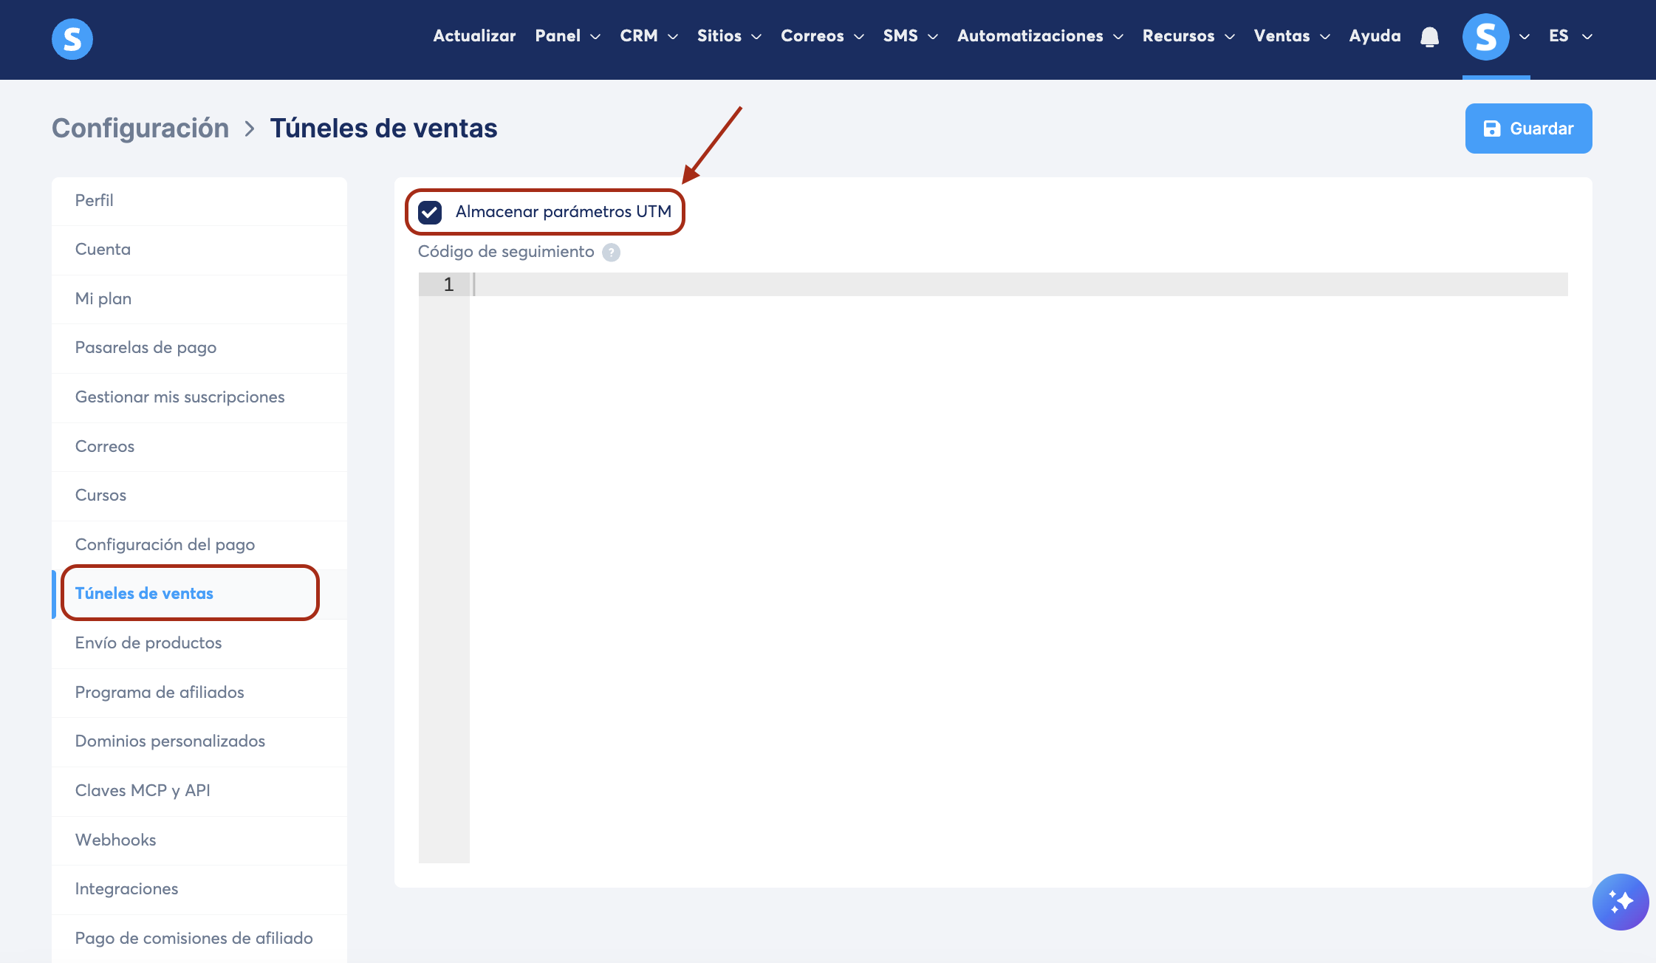Toggle the Almacenar parámetros UTM checkbox
The image size is (1656, 963).
click(430, 213)
